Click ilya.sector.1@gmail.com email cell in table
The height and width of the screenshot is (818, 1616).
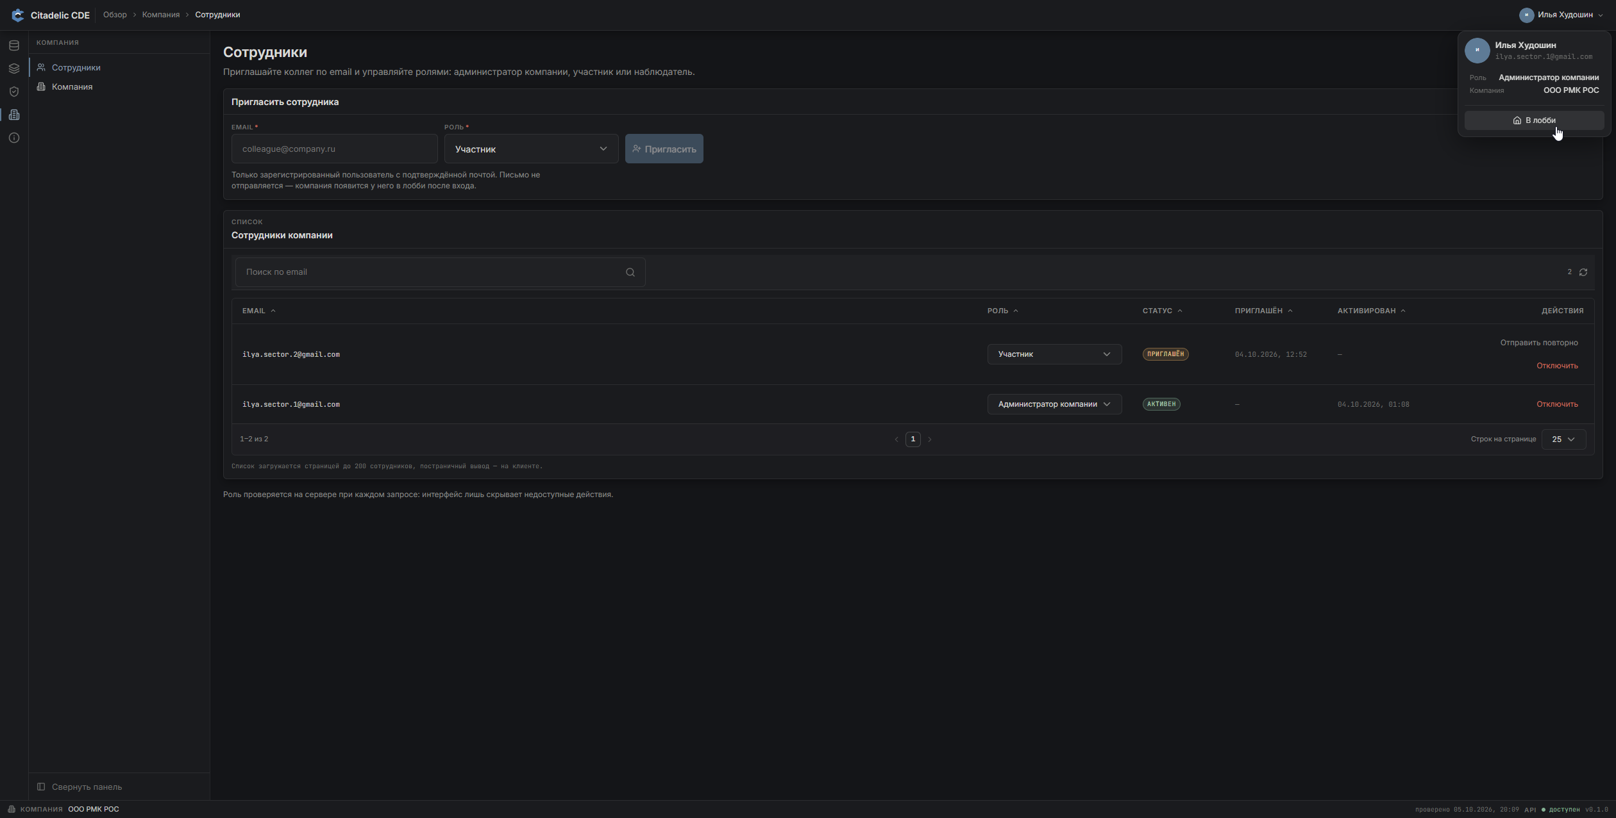pyautogui.click(x=291, y=404)
